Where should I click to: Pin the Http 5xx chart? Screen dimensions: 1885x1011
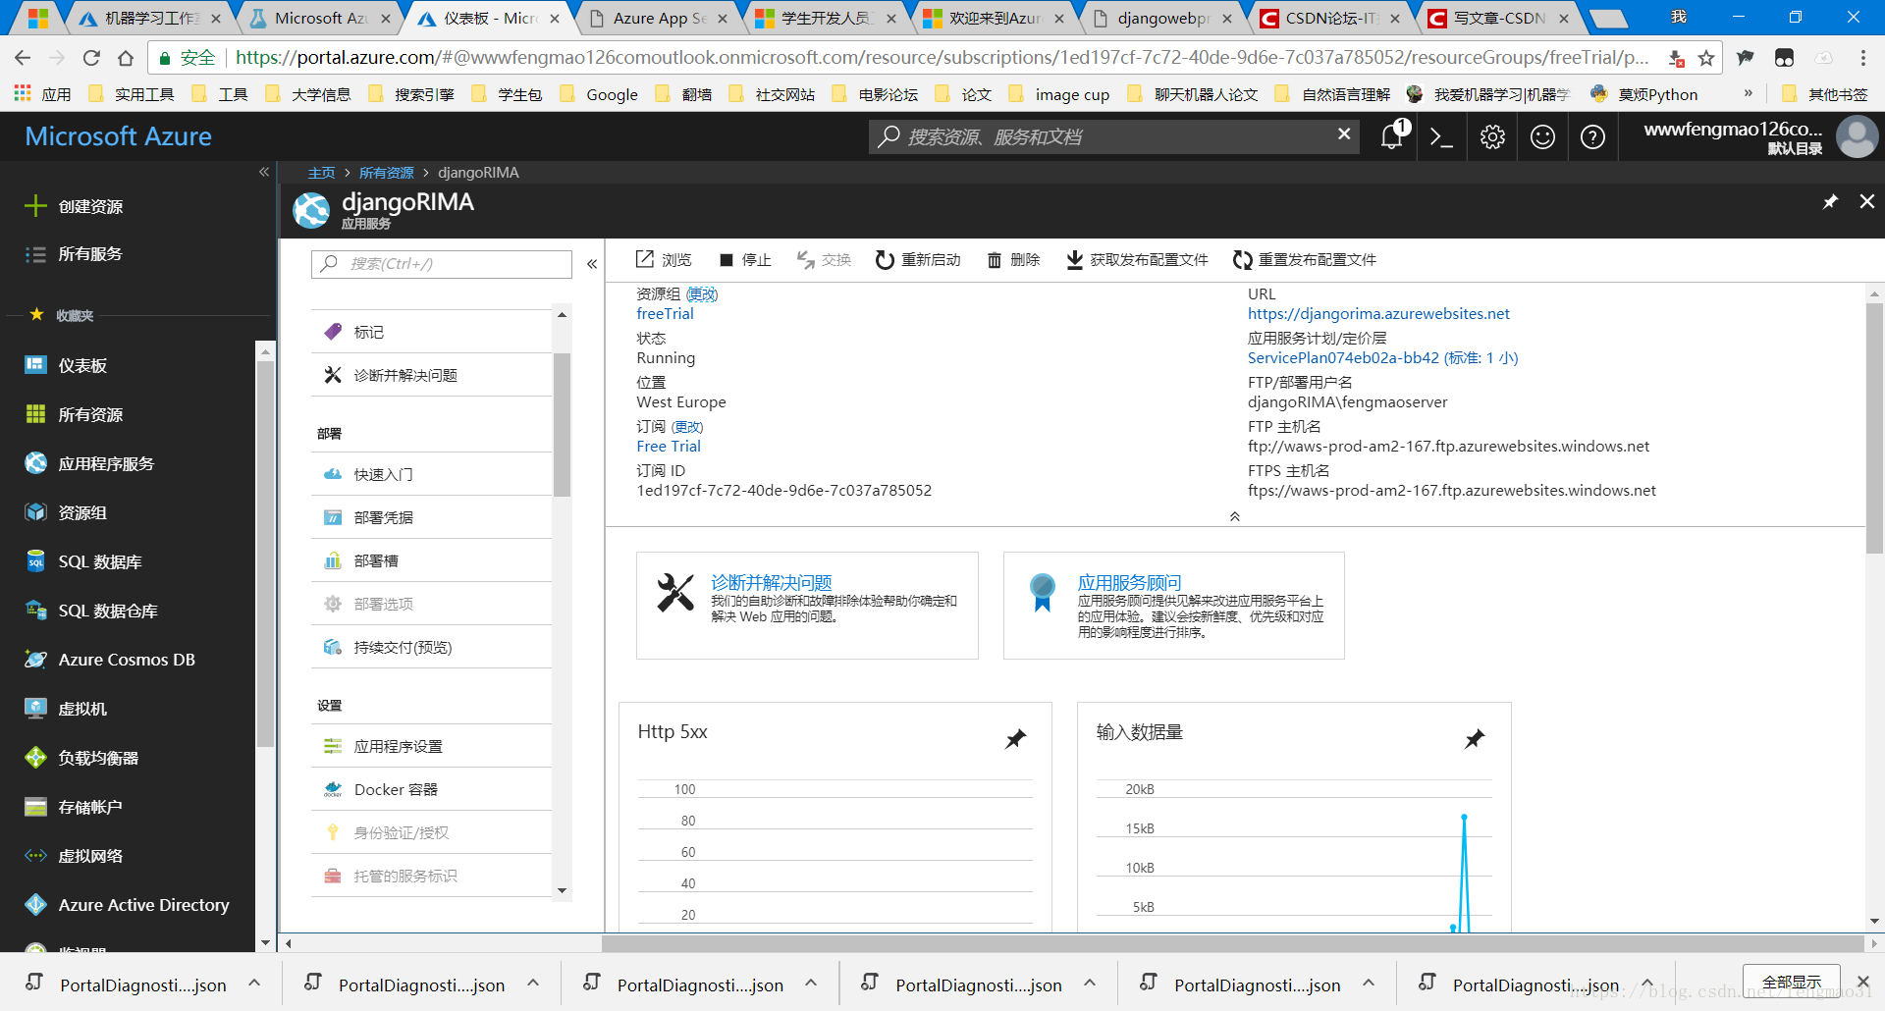click(1015, 739)
